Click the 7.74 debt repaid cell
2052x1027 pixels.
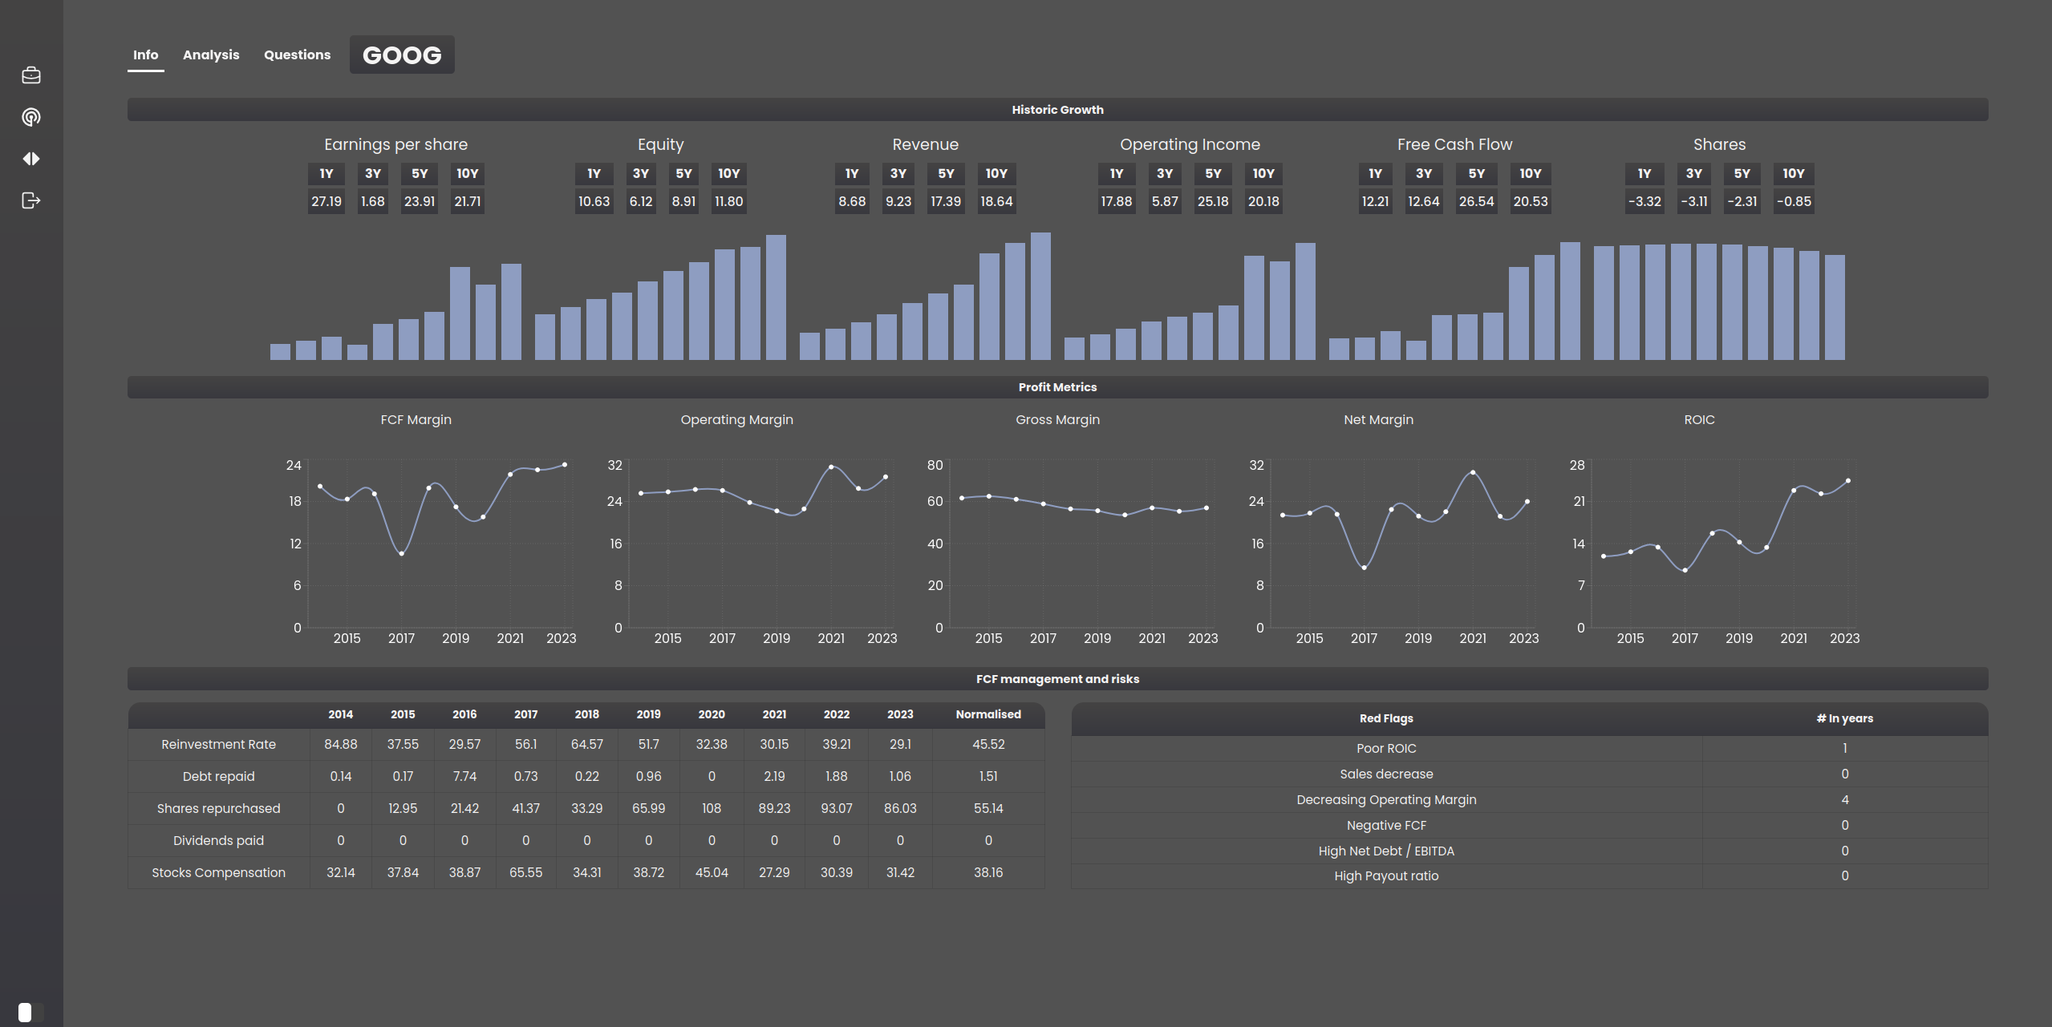(464, 776)
